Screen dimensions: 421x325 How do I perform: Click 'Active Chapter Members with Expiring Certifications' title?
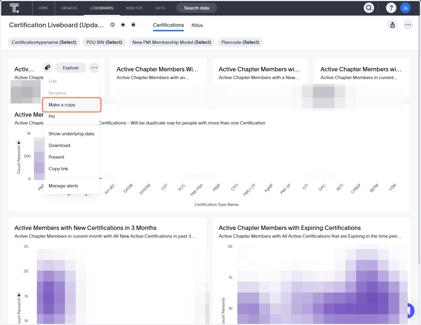(289, 228)
